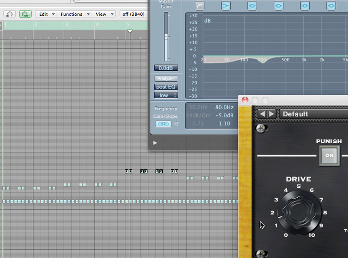
Task: Enable the Analyzer button
Action: coord(166,78)
